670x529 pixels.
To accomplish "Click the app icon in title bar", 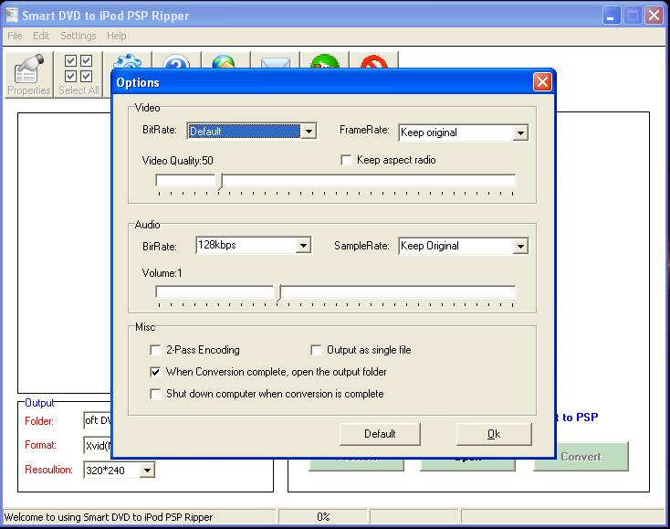I will (x=12, y=15).
